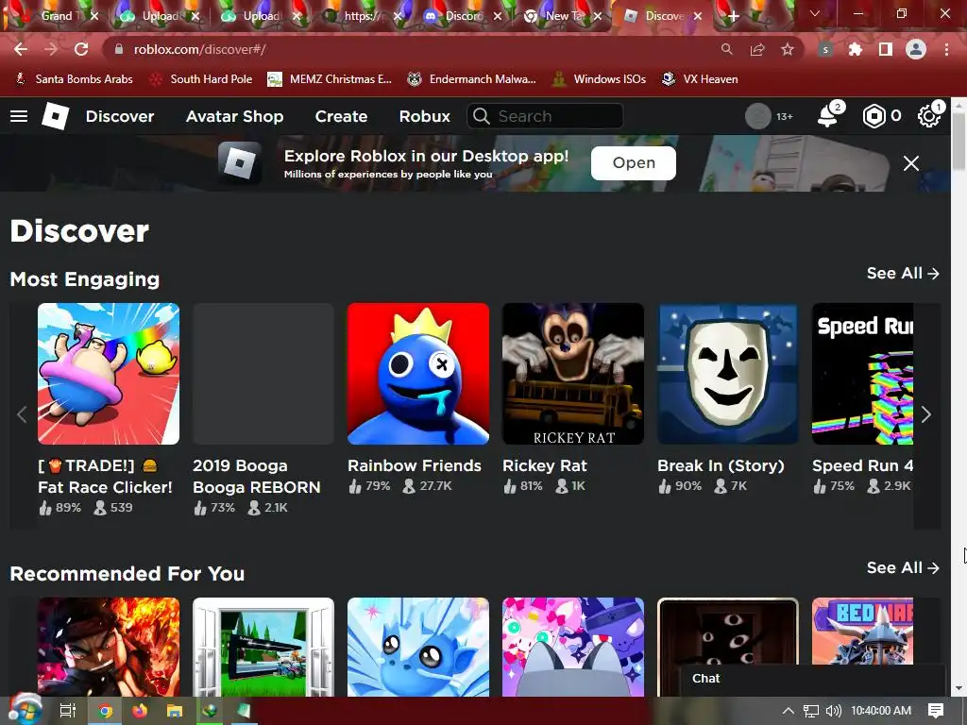Close the Desktop app banner
967x725 pixels.
point(911,163)
